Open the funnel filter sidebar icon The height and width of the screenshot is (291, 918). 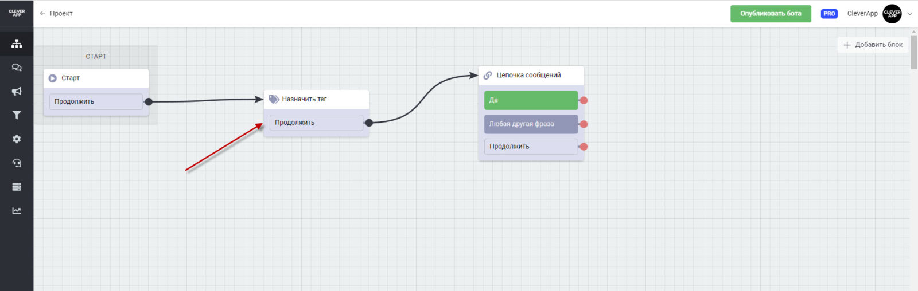click(17, 115)
